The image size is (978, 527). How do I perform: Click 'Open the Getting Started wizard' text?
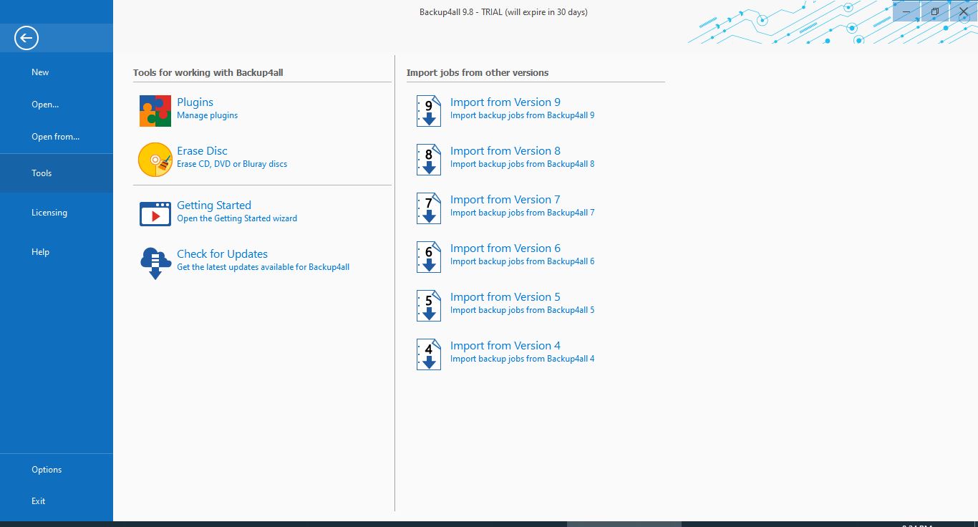point(237,218)
